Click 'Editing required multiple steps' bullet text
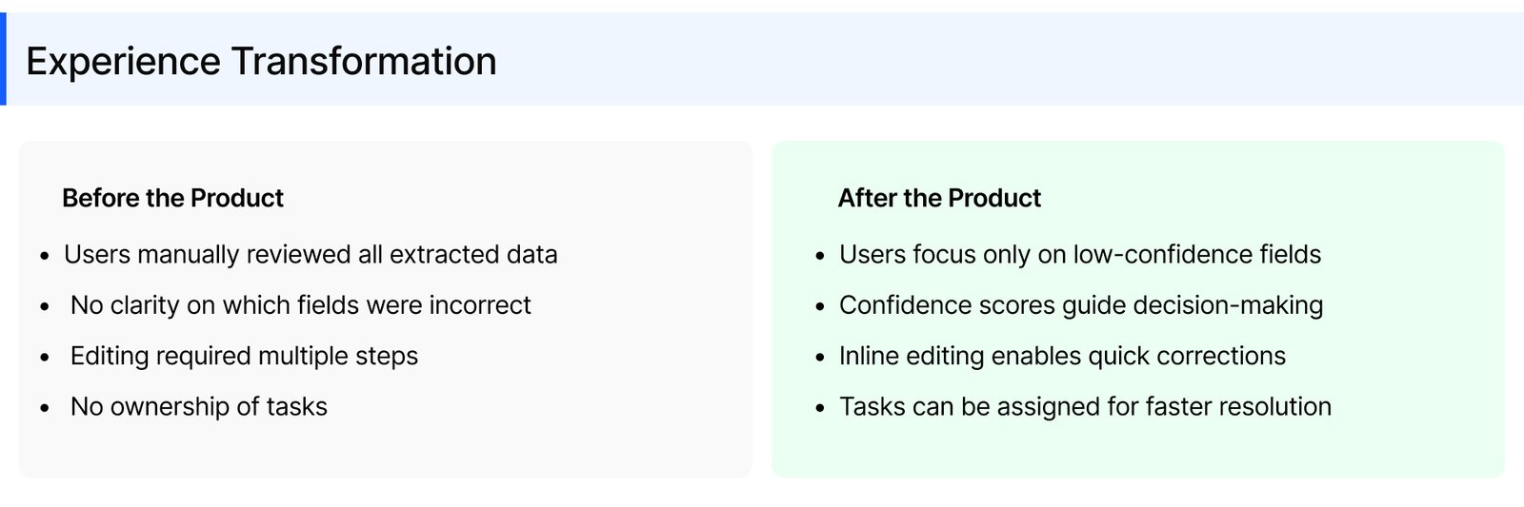This screenshot has height=507, width=1524. tap(244, 356)
